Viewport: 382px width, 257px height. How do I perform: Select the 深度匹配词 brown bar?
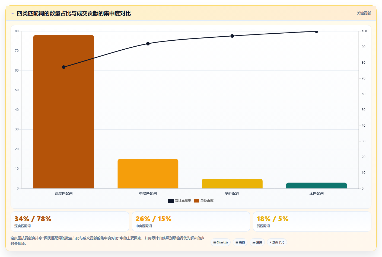click(64, 112)
